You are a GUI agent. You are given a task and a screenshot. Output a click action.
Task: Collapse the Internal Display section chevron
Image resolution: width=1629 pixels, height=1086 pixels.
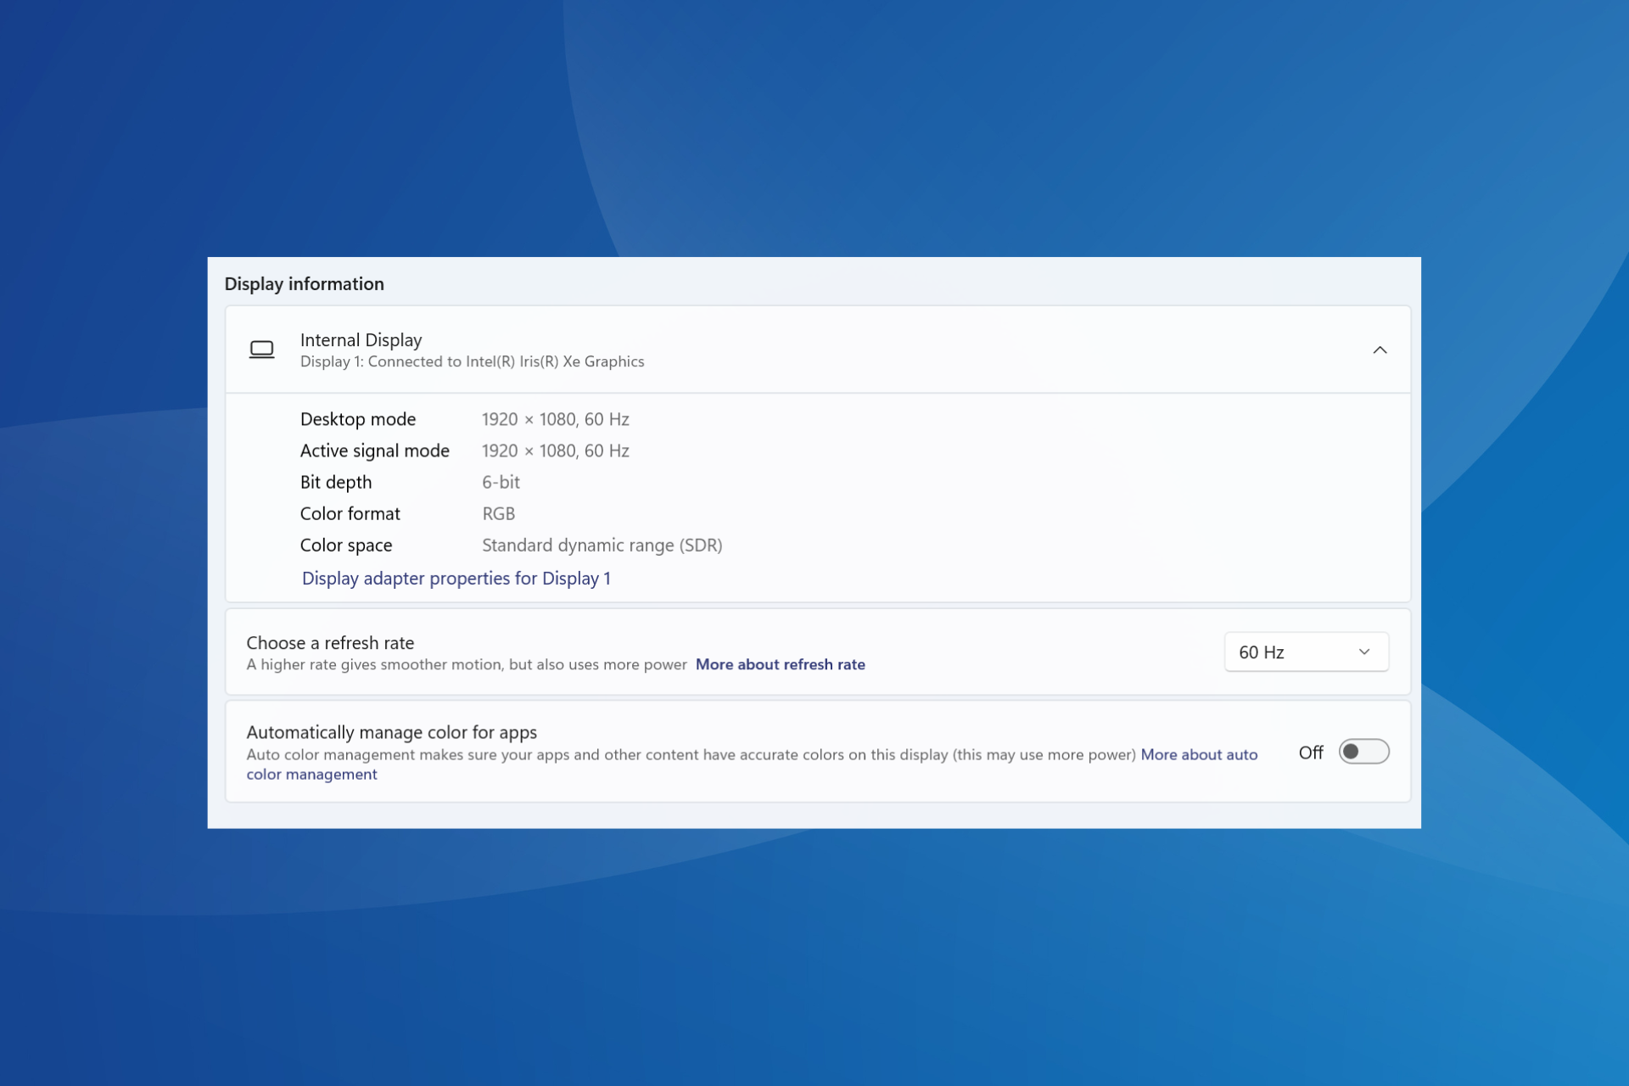[1380, 350]
